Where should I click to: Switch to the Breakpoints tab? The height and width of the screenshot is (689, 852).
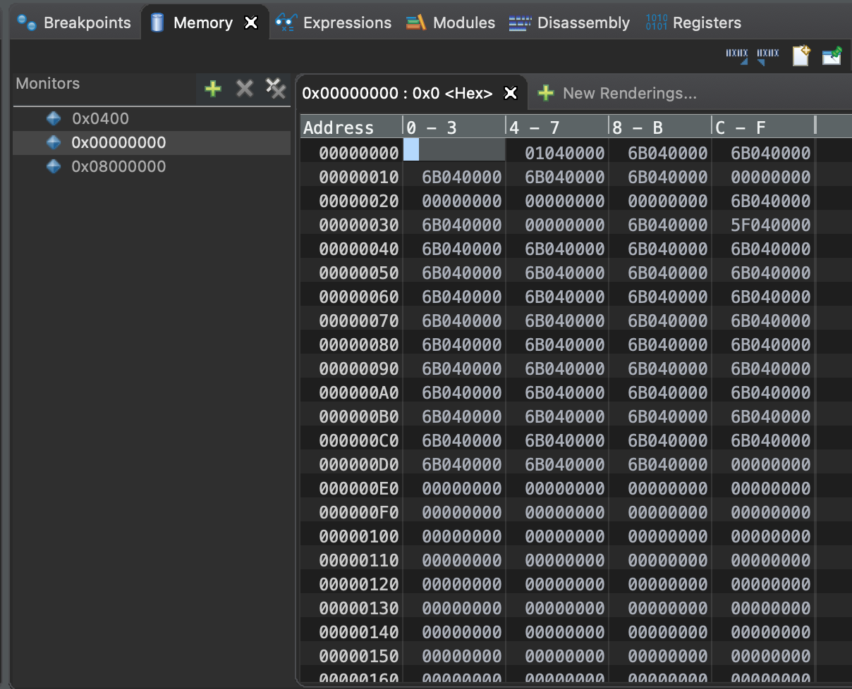click(75, 23)
